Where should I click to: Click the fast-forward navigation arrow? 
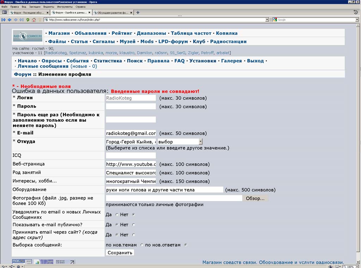(22, 20)
